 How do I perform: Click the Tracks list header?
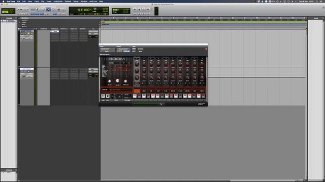pyautogui.click(x=9, y=18)
